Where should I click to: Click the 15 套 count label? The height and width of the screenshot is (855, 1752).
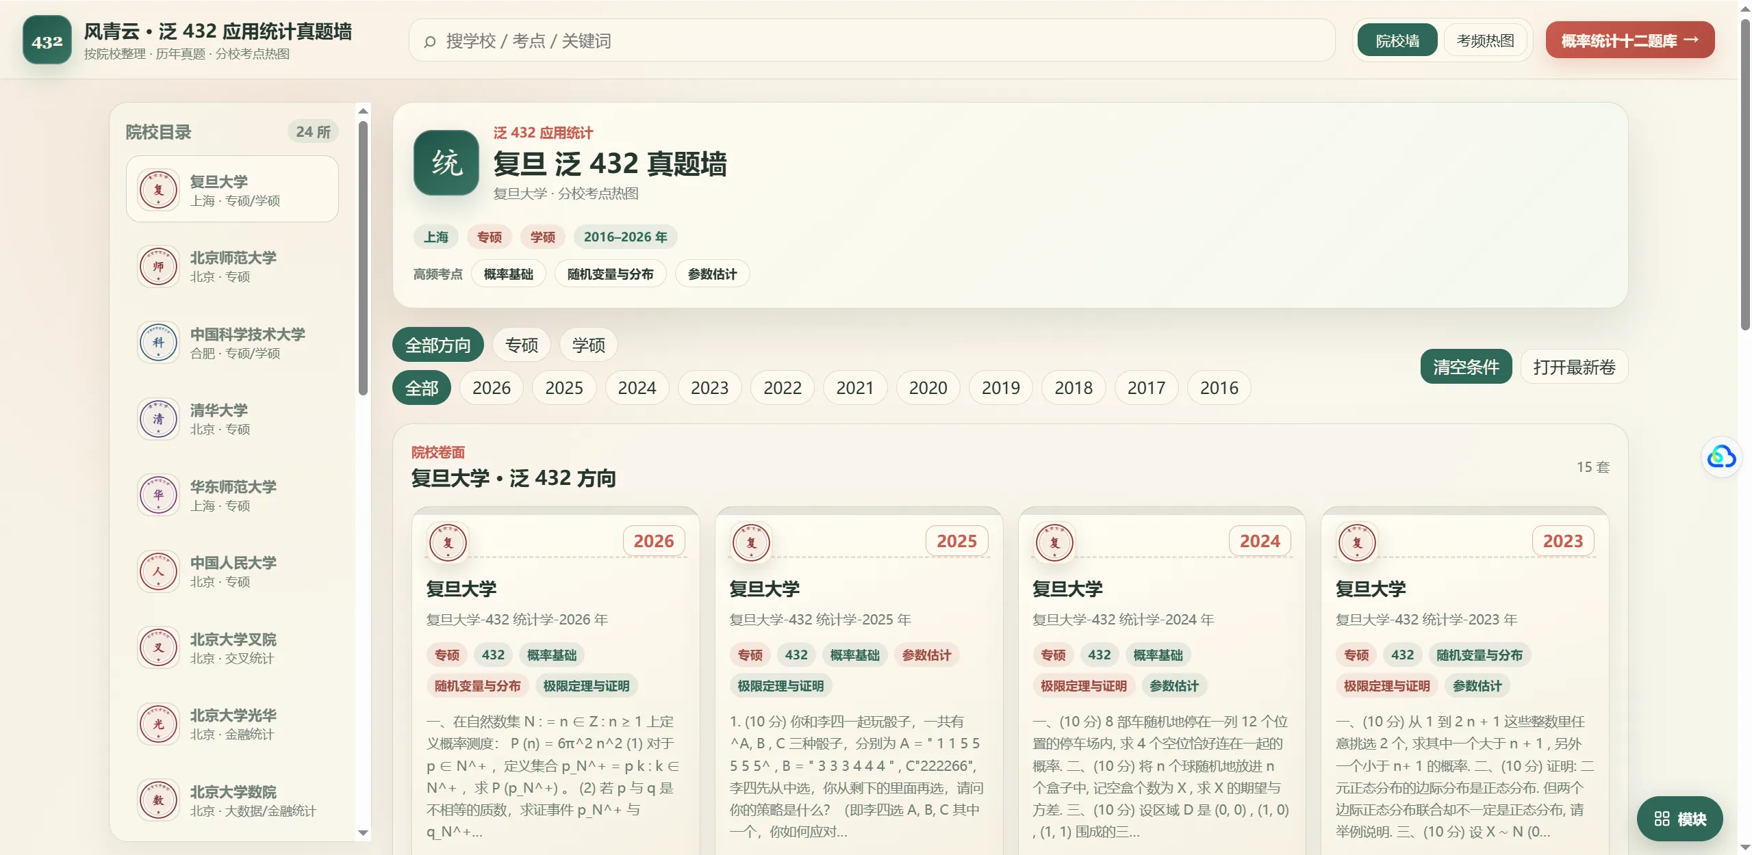point(1593,466)
